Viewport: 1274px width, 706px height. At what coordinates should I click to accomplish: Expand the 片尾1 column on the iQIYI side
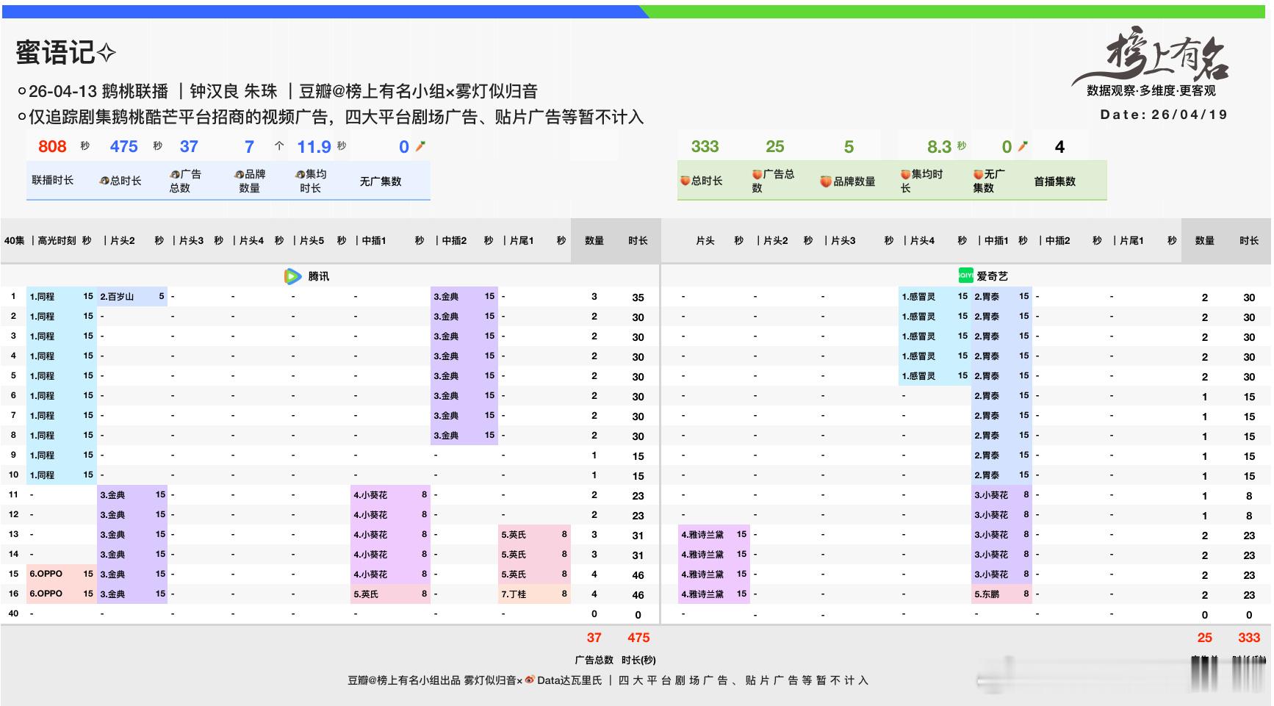point(1131,239)
